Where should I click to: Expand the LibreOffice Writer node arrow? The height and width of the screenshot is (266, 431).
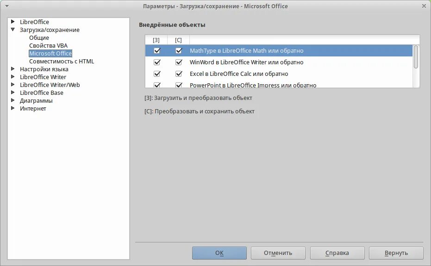coord(12,77)
